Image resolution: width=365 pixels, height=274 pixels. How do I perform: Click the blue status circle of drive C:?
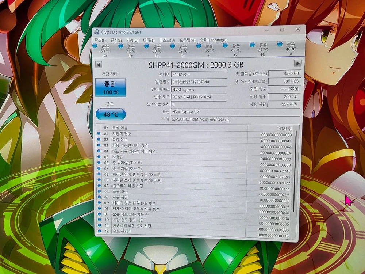coord(95,46)
